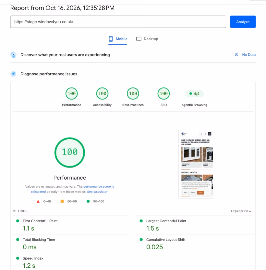
Task: Click the Largest Contentful Paint status dot
Action: click(x=141, y=221)
